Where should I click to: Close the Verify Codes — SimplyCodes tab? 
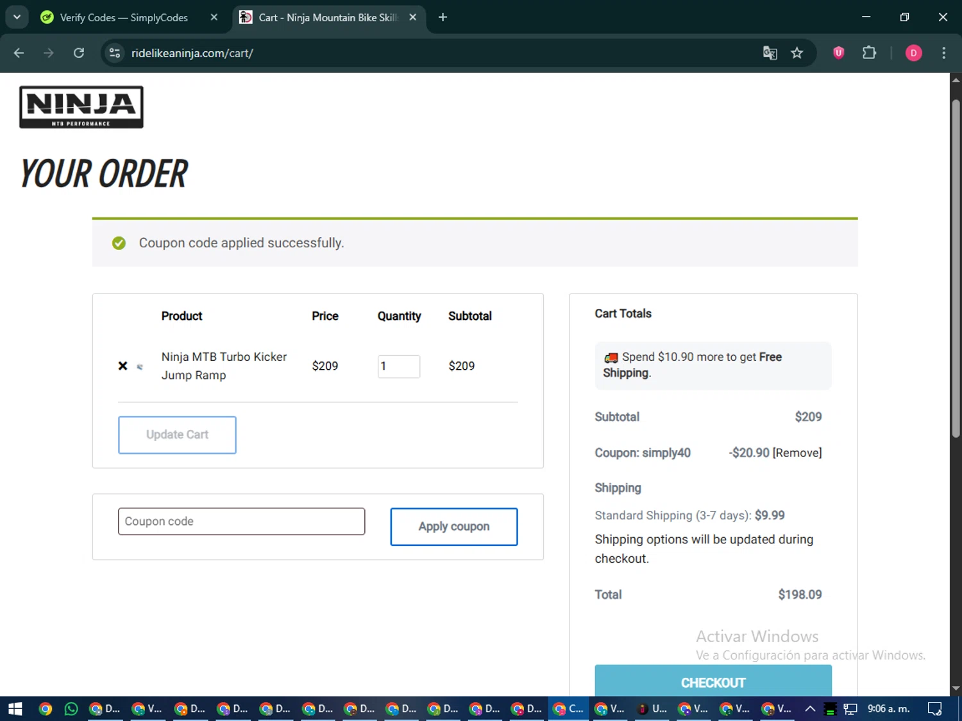click(x=214, y=17)
